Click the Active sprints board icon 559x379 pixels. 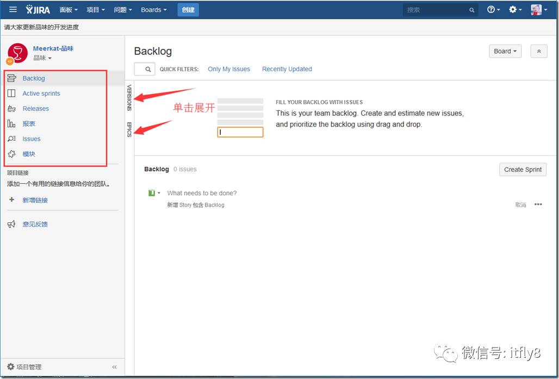click(11, 94)
